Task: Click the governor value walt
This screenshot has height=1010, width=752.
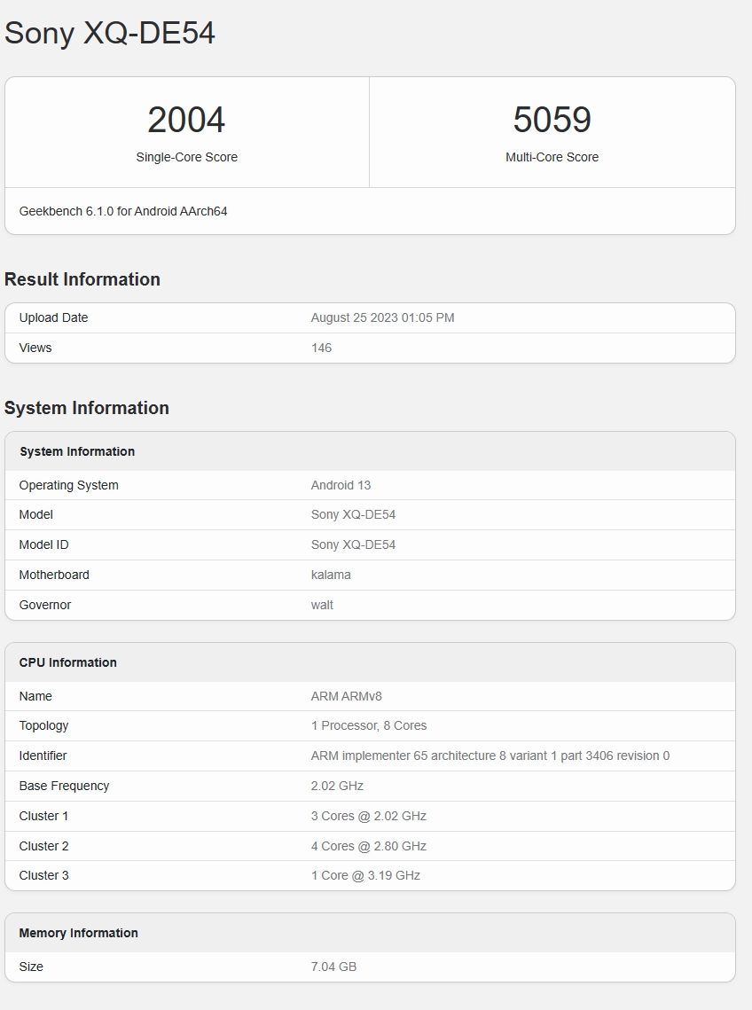Action: [x=322, y=605]
